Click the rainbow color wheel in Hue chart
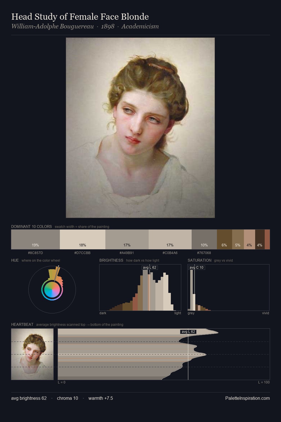The height and width of the screenshot is (422, 281). (52, 290)
